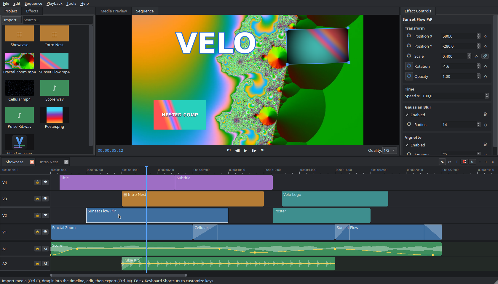The image size is (498, 284).
Task: Lock track V4
Action: click(37, 182)
